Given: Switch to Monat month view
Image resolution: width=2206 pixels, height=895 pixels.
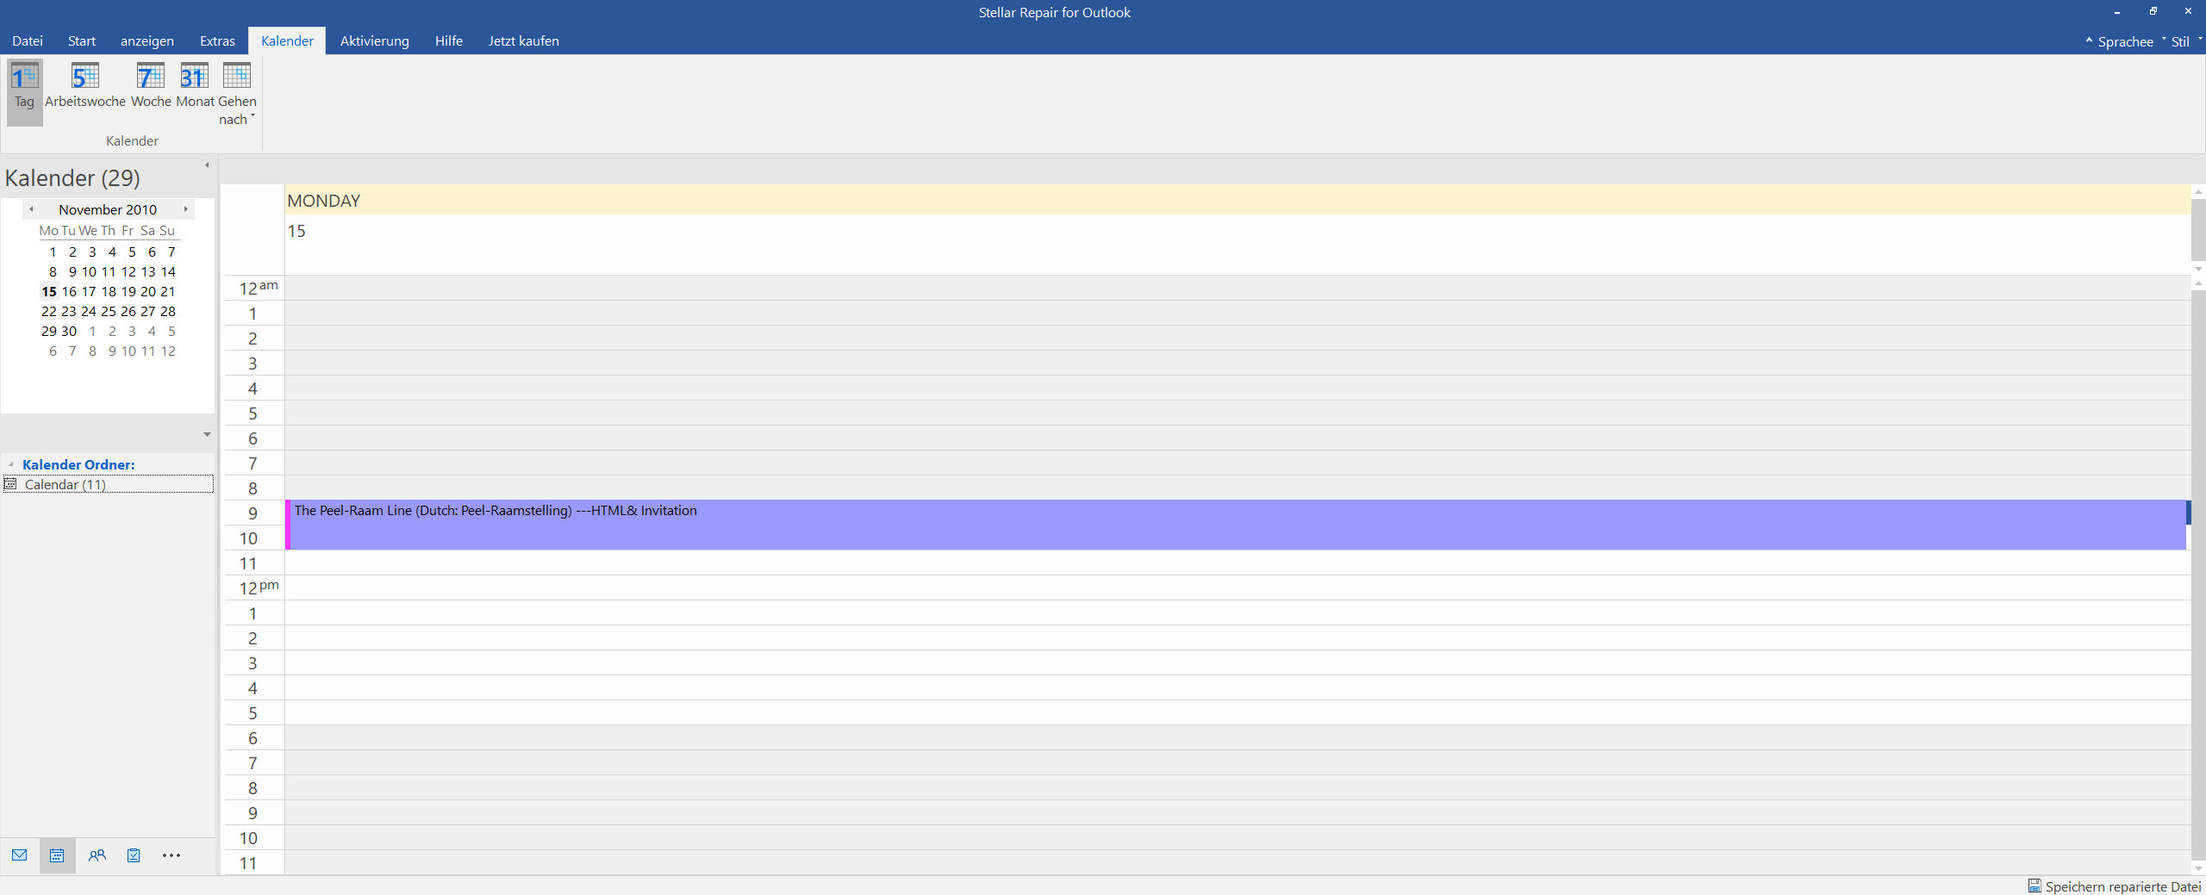Looking at the screenshot, I should (195, 86).
